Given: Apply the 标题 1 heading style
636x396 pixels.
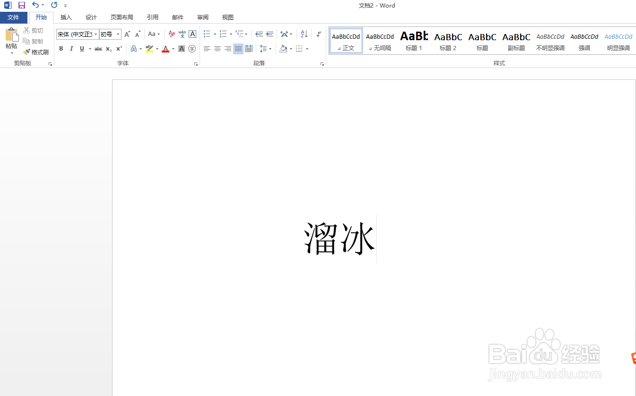Looking at the screenshot, I should point(414,40).
